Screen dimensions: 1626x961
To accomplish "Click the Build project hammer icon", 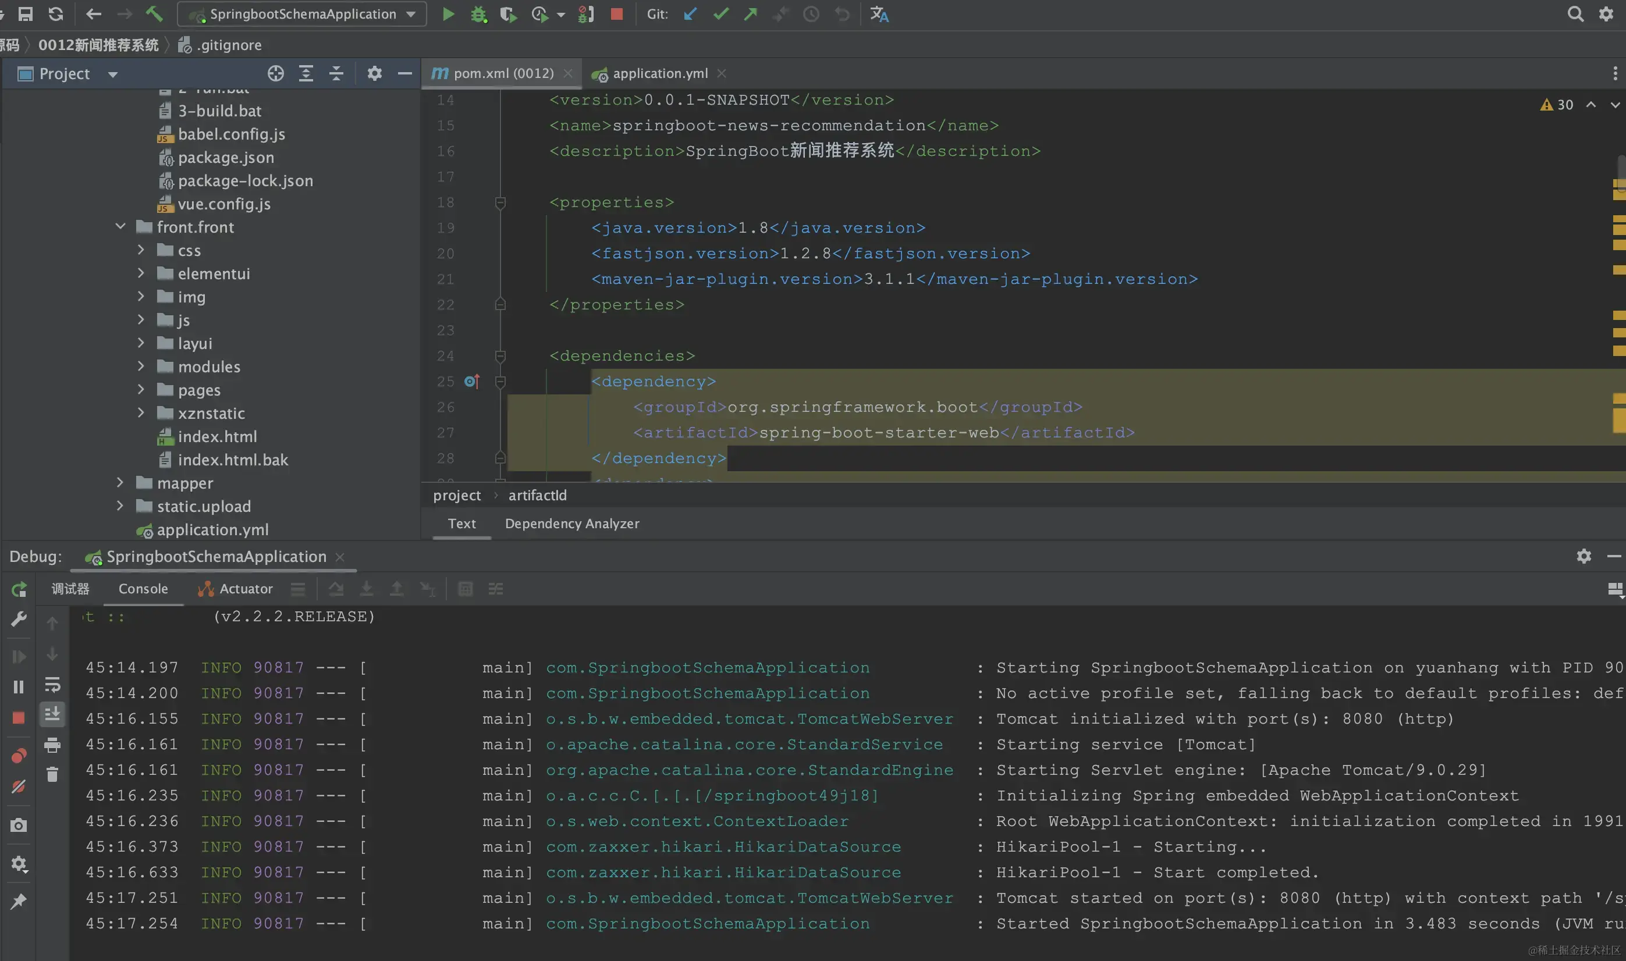I will [x=154, y=13].
